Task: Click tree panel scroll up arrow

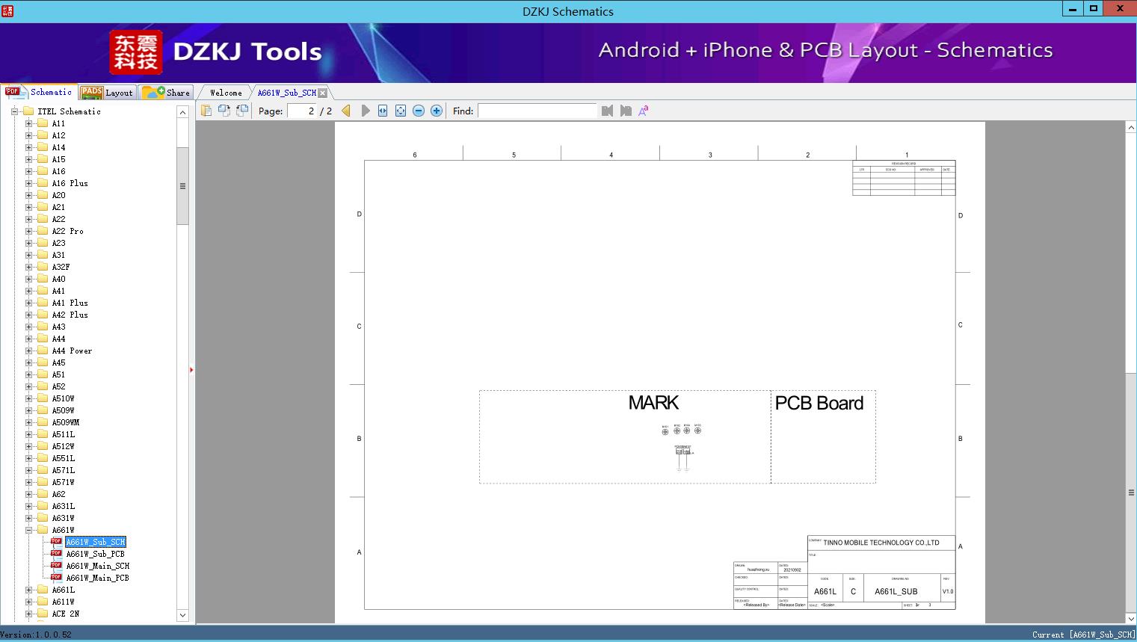Action: (182, 112)
